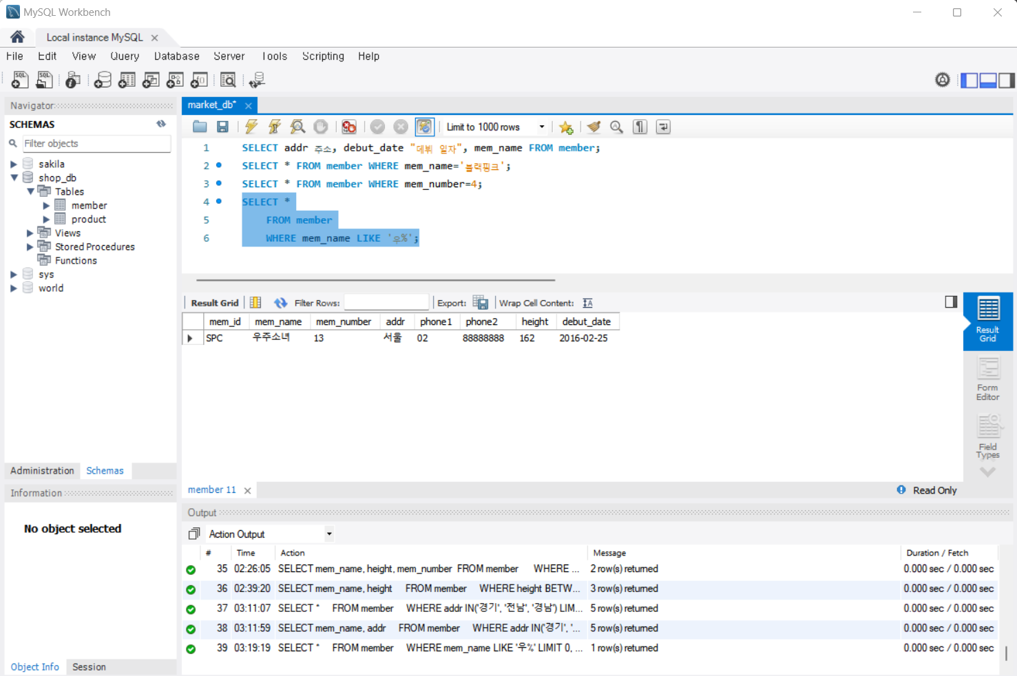1017x676 pixels.
Task: Create a new stored procedure icon
Action: [x=175, y=81]
